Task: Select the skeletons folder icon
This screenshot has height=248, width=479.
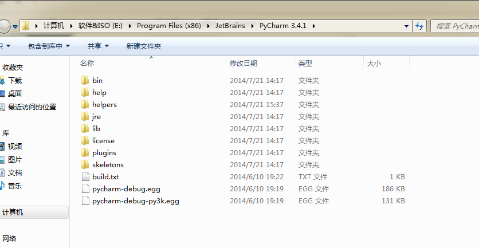Action: [85, 164]
